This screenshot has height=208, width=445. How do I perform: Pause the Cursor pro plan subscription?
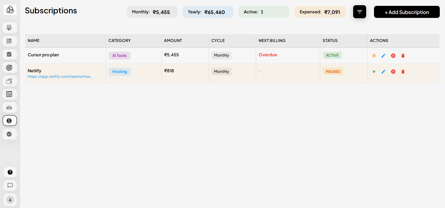tap(374, 55)
